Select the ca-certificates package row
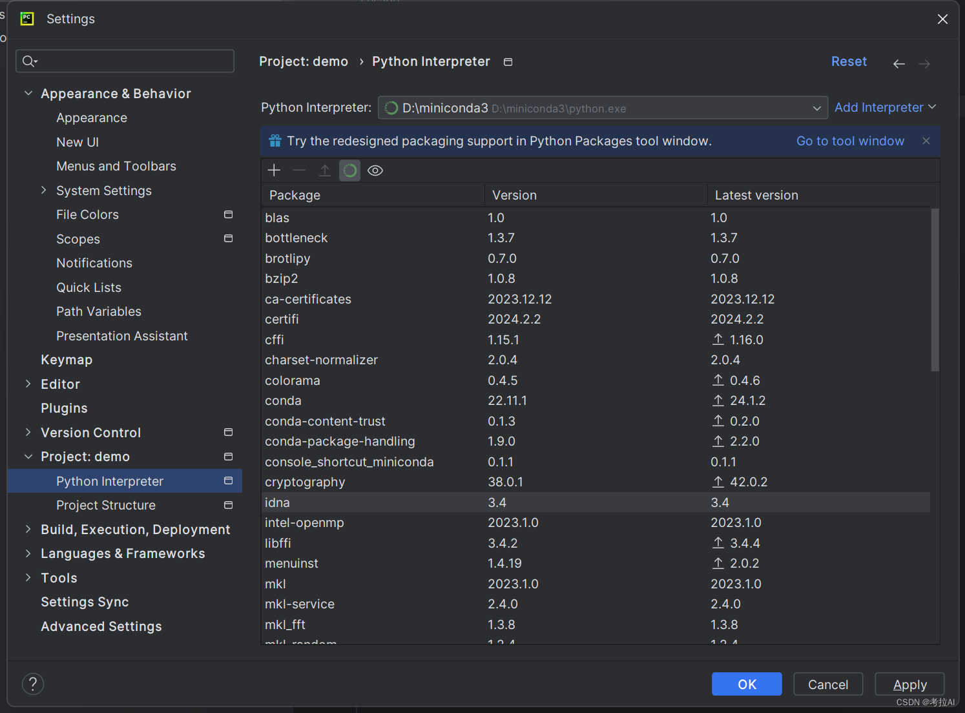This screenshot has height=713, width=965. pyautogui.click(x=596, y=299)
